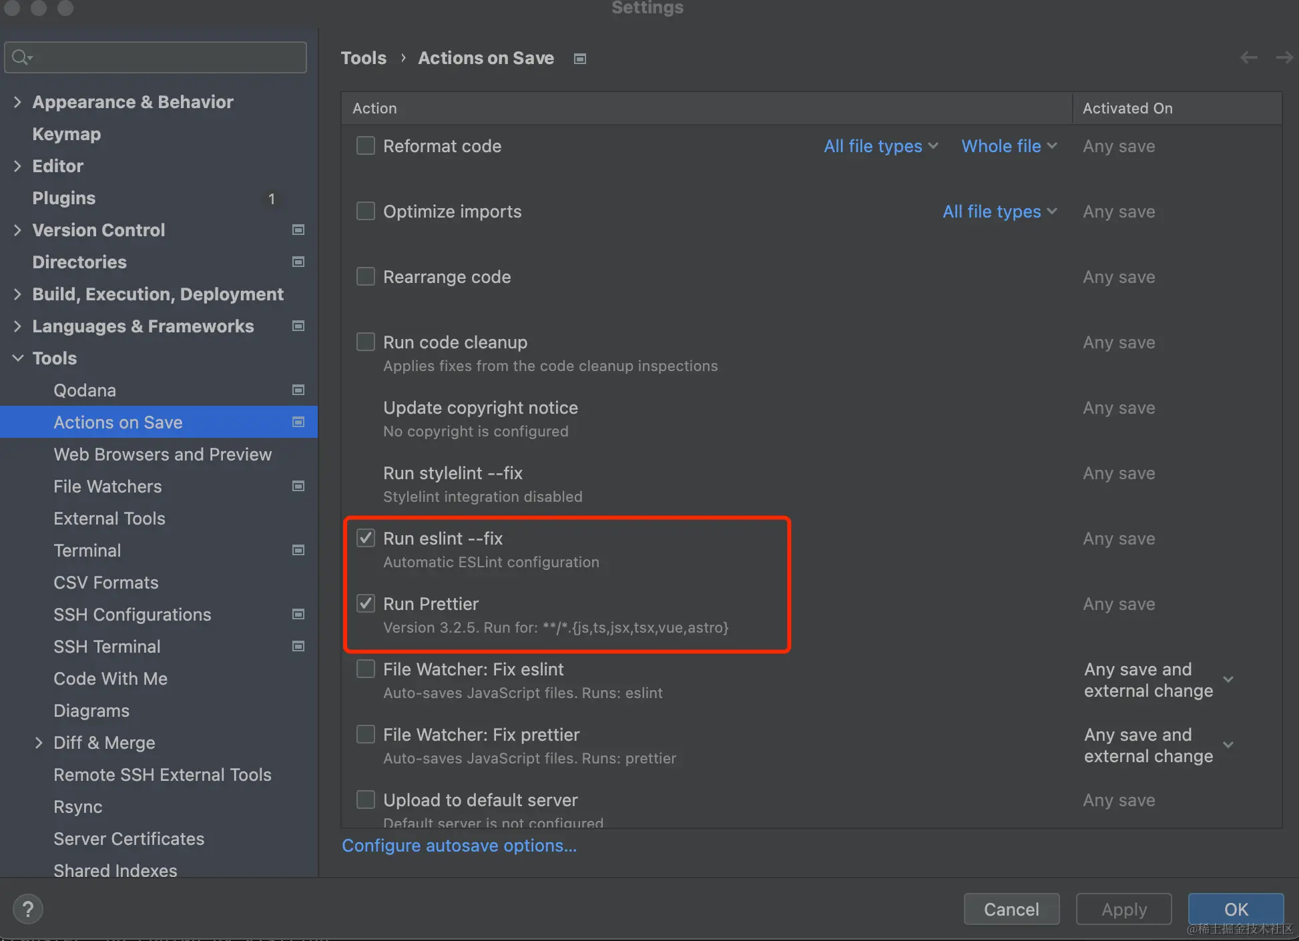Uncheck Run eslint --fix checkbox

(366, 538)
